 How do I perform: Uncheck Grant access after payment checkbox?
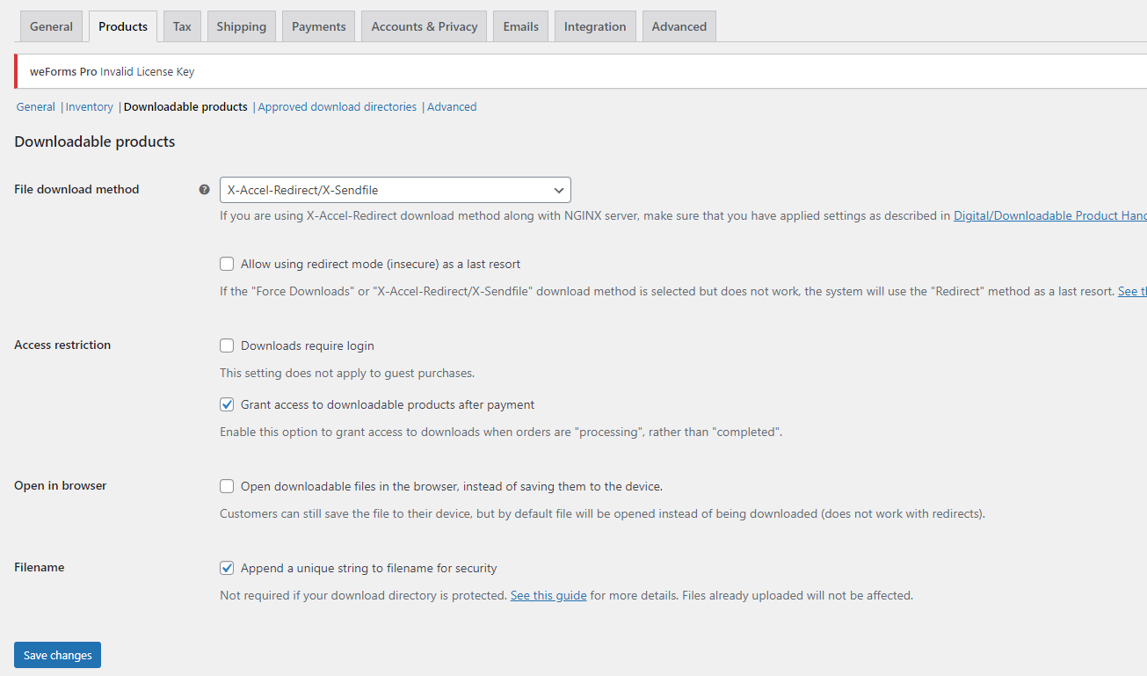click(227, 404)
